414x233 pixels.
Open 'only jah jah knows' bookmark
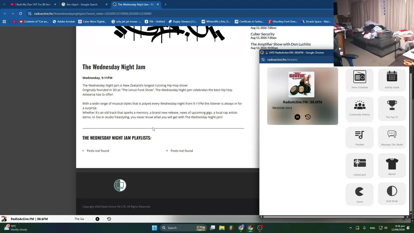click(x=126, y=22)
